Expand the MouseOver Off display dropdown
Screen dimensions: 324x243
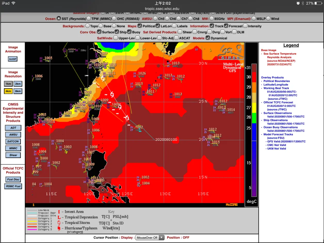150,238
